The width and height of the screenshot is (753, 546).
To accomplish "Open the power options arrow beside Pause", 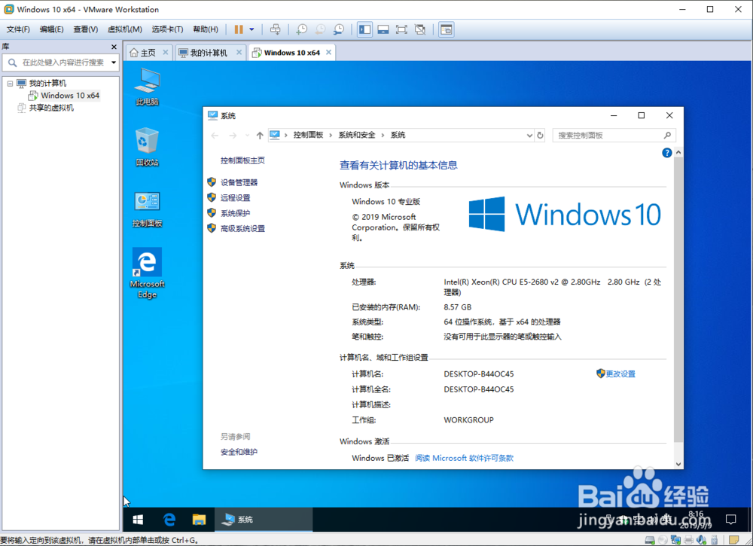I will coord(252,29).
